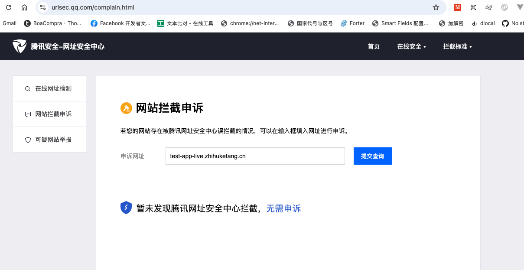Screen dimensions: 524x270
Task: Expand the 在线安全 dropdown menu
Action: [412, 46]
